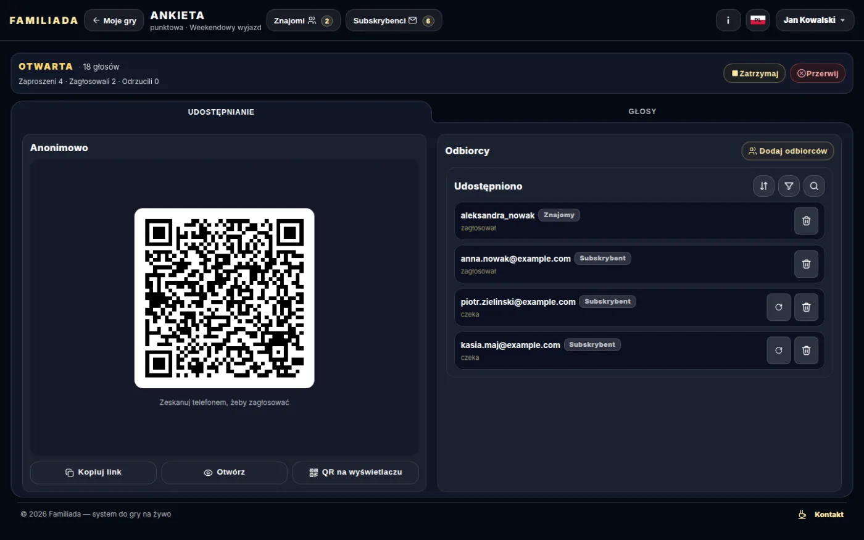The width and height of the screenshot is (864, 540).
Task: Select anna.nowak@example.com email text
Action: 515,259
